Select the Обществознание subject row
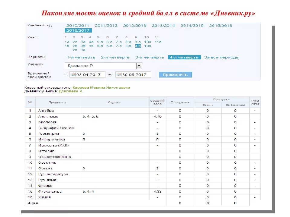This screenshot has width=290, height=217. pos(143,157)
